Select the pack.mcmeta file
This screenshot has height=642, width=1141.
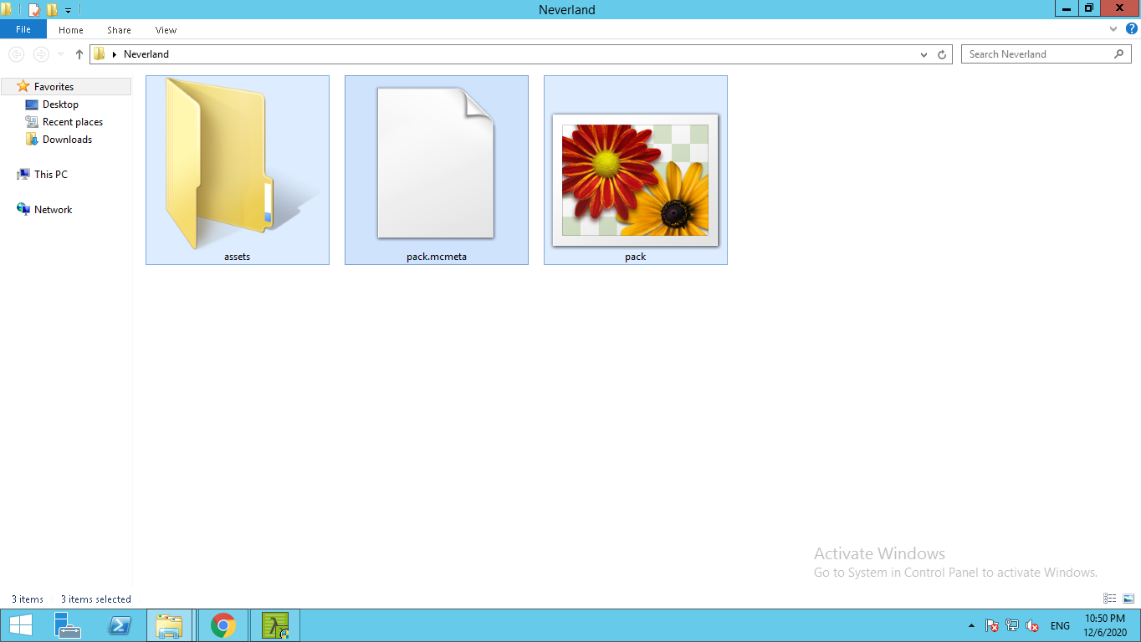(437, 171)
